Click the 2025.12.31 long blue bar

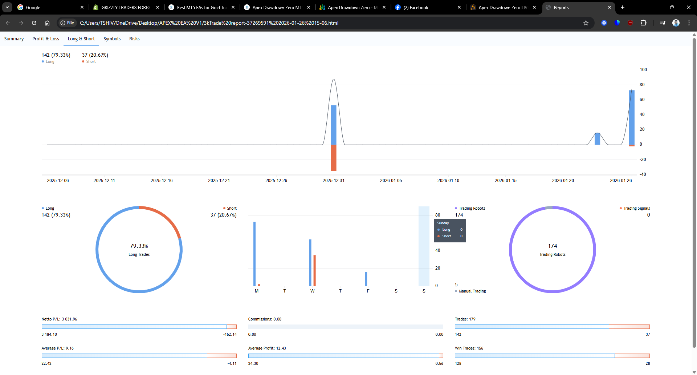pos(334,125)
